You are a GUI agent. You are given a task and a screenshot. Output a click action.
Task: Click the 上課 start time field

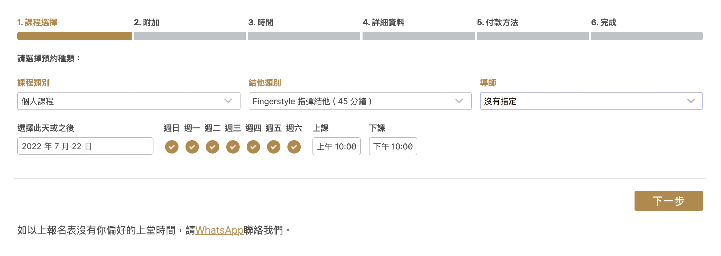tap(336, 146)
